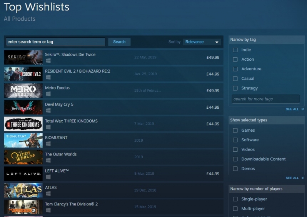The image size is (307, 217).
Task: Check the Indie tag checkbox
Action: coord(235,50)
